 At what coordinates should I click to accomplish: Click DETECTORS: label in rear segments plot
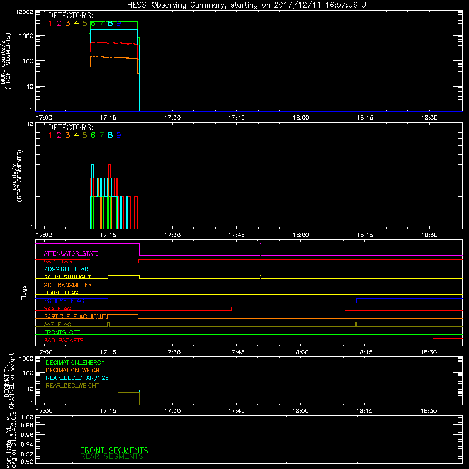click(x=71, y=127)
